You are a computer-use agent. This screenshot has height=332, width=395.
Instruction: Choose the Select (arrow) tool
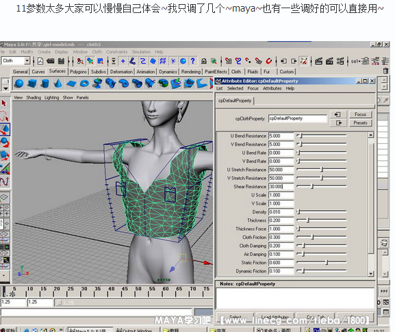[x=4, y=103]
